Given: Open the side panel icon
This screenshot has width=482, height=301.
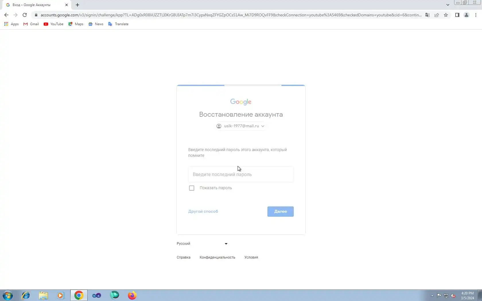Looking at the screenshot, I should point(457,15).
